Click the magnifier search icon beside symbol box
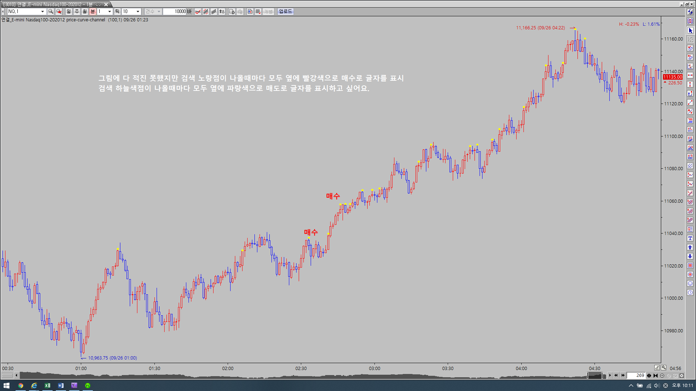This screenshot has width=696, height=391. tap(51, 12)
